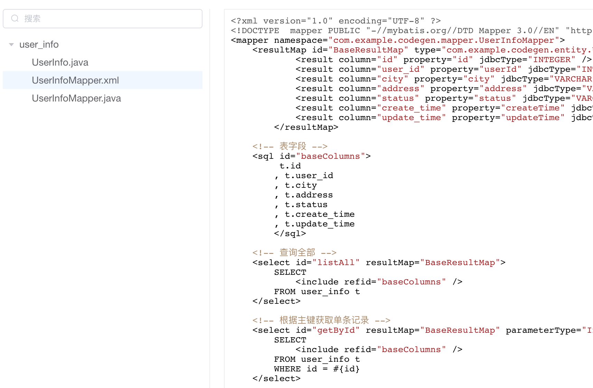Click the DOCTYPE mapper line

point(412,31)
